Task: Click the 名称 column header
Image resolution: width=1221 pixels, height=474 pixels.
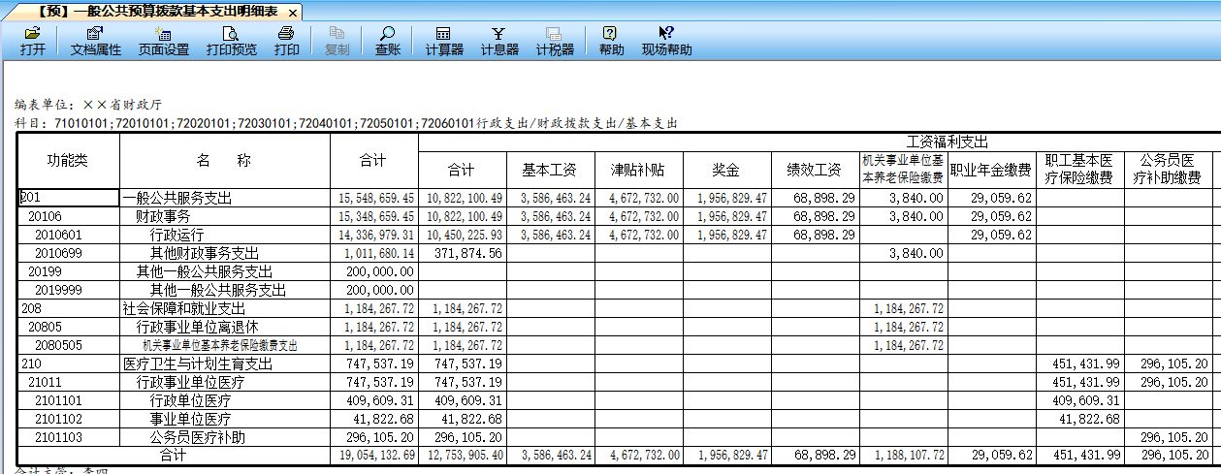Action: pyautogui.click(x=224, y=160)
